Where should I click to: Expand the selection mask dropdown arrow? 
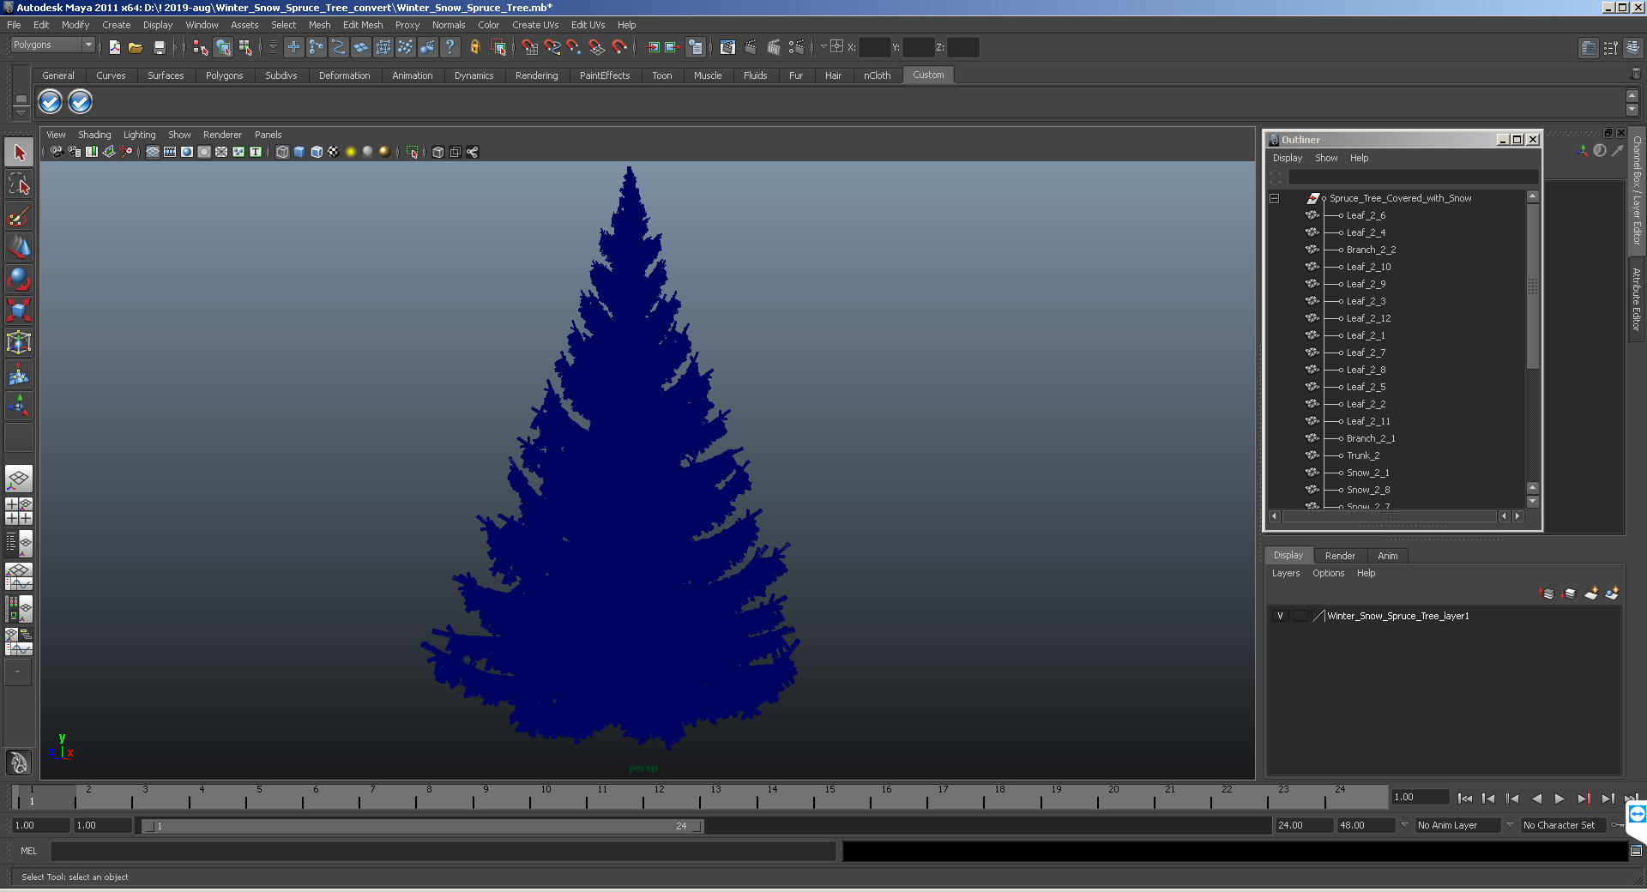click(x=274, y=47)
